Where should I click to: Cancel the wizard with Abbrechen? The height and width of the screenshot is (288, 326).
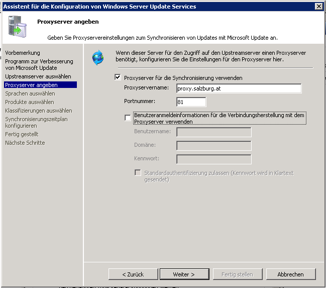290,274
